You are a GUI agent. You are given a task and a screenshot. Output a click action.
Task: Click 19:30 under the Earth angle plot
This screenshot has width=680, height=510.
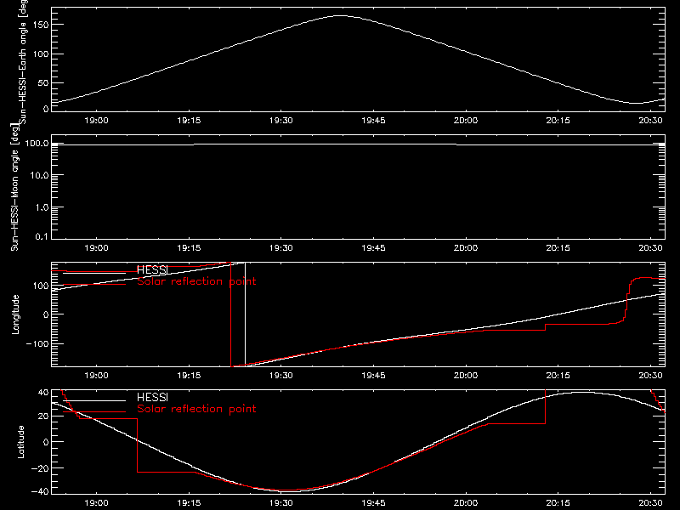coord(281,121)
